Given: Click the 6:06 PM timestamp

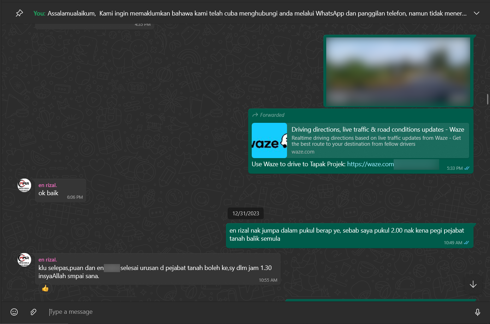Looking at the screenshot, I should point(75,197).
